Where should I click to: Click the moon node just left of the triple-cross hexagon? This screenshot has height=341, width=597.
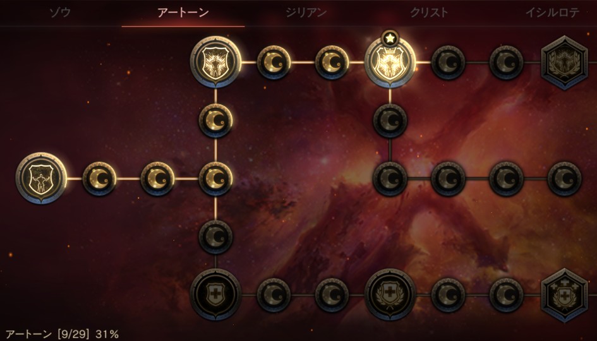[x=507, y=295]
